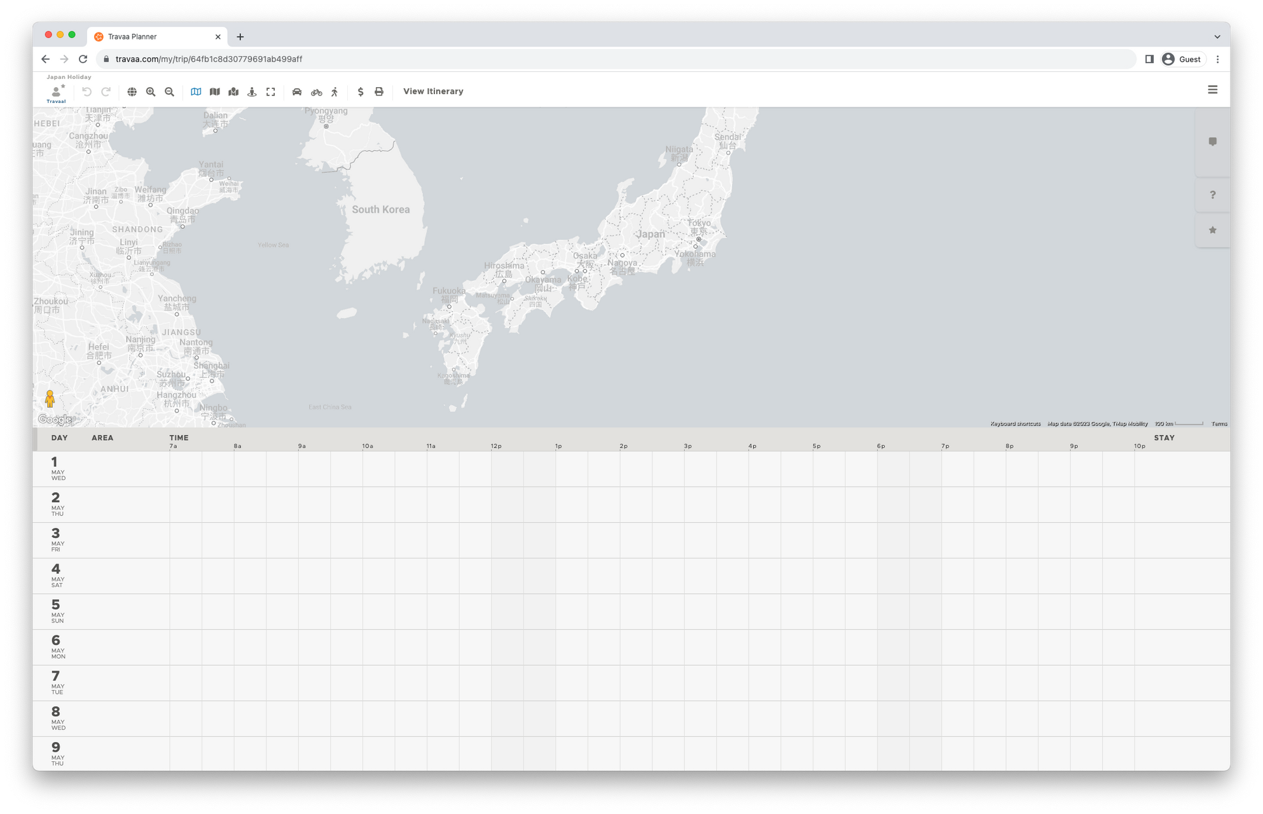Click the Google logo on the map
The image size is (1263, 814).
point(55,419)
